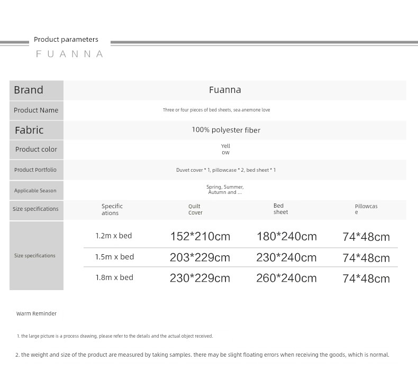This screenshot has height=372, width=418.
Task: Click the Quilt Cover column header
Action: [x=195, y=210]
